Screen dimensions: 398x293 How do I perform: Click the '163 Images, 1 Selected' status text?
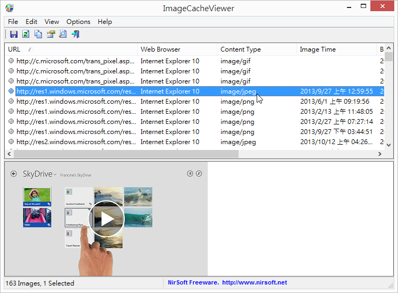click(40, 283)
